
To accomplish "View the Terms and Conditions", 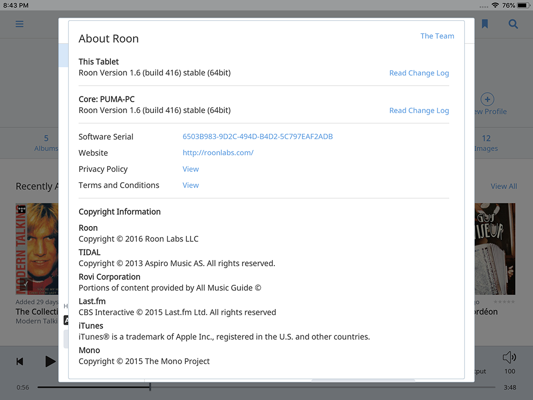I will (191, 185).
